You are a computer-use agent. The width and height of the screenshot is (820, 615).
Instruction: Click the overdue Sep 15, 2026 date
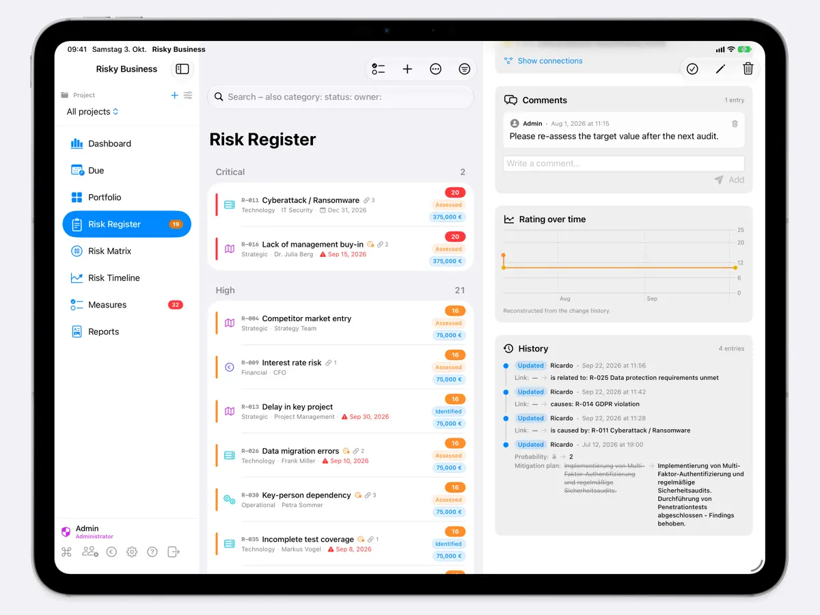click(x=342, y=254)
